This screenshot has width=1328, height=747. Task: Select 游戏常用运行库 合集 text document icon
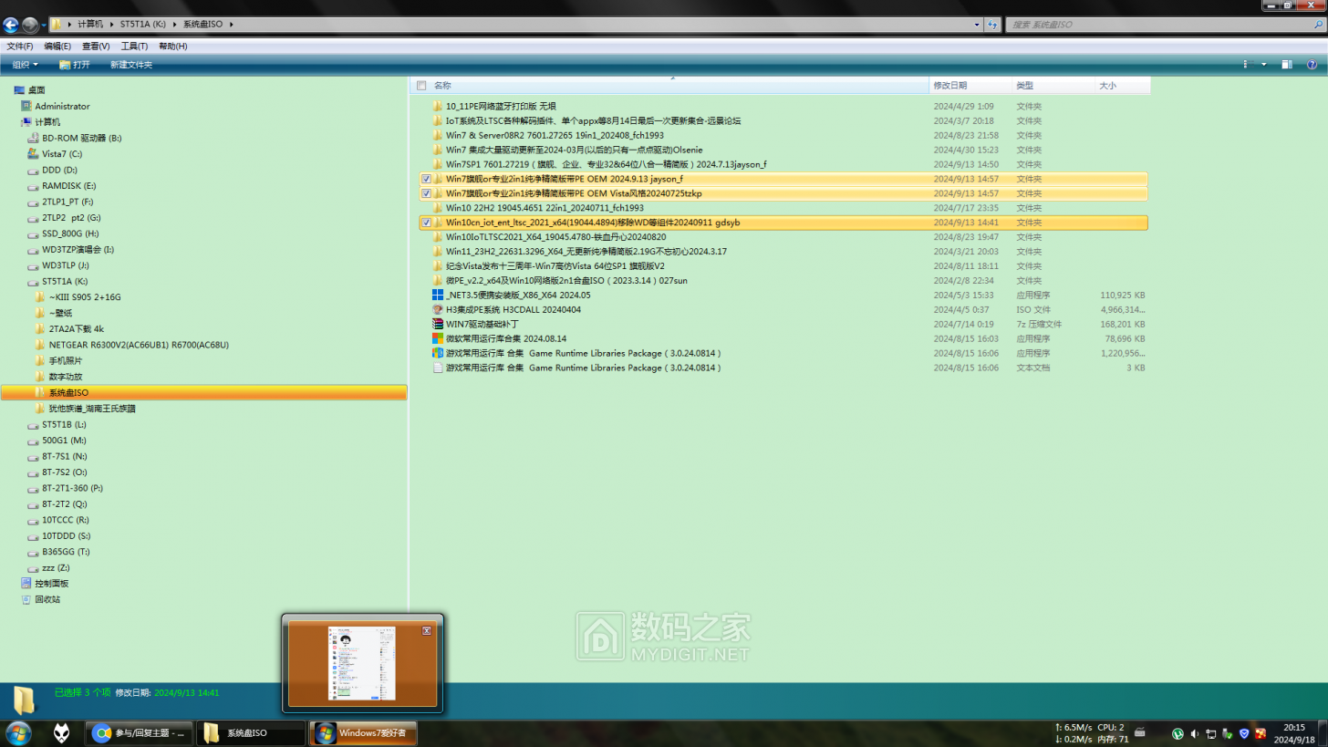click(437, 368)
